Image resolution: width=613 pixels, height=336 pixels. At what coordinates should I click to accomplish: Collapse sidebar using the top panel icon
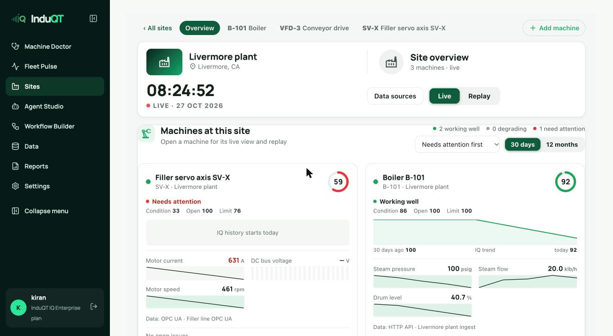point(93,18)
